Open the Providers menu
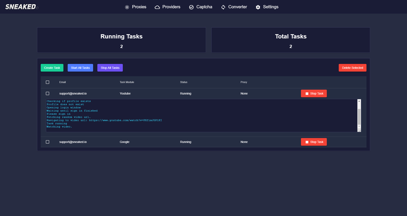 tap(168, 7)
